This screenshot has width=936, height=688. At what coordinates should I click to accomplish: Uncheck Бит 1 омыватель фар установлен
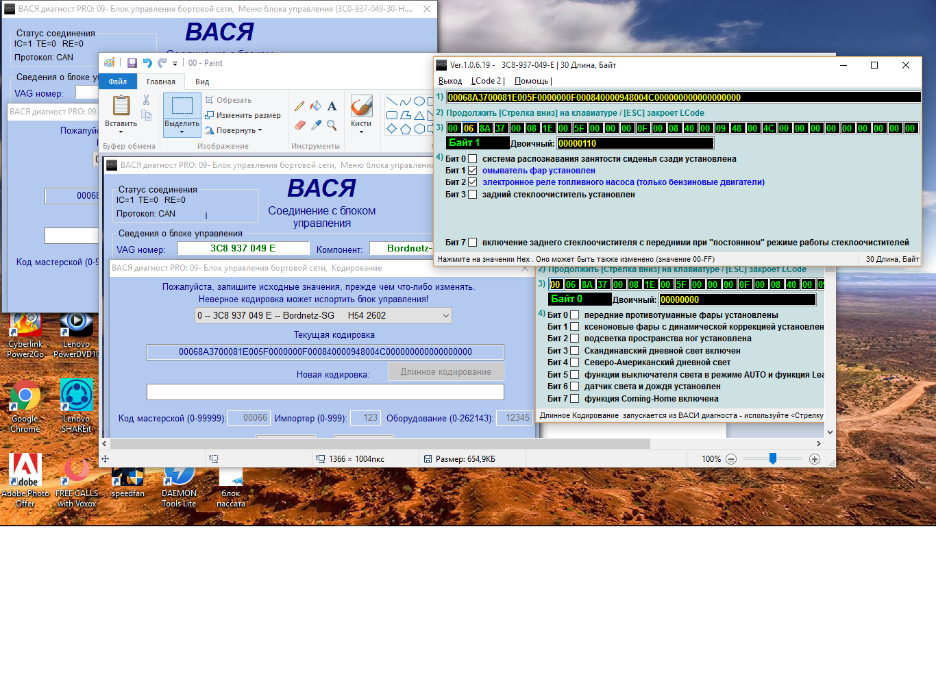[x=472, y=171]
